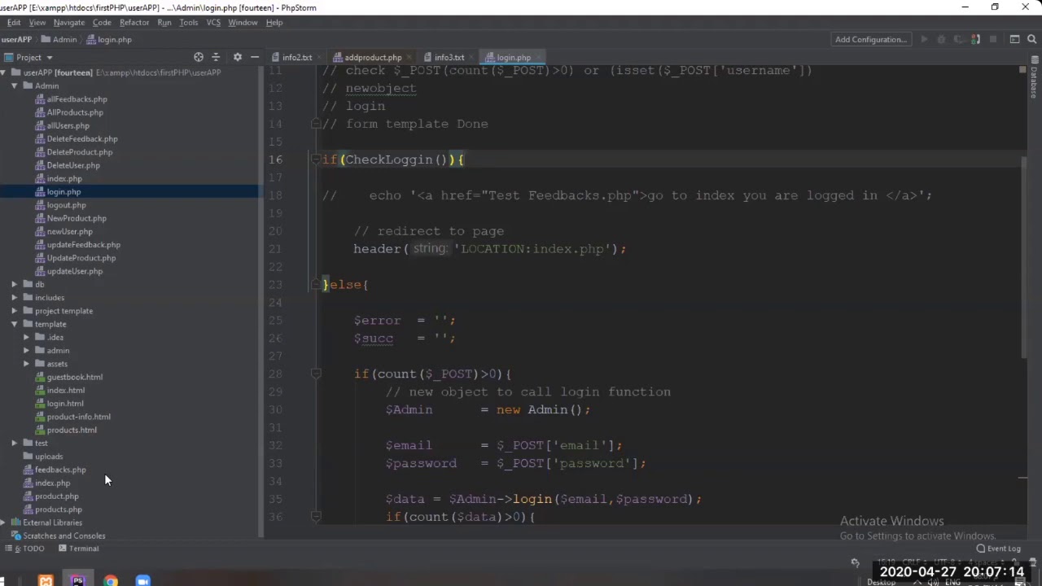Click the editor vertical scrollbar
Image resolution: width=1042 pixels, height=586 pixels.
tap(1023, 259)
